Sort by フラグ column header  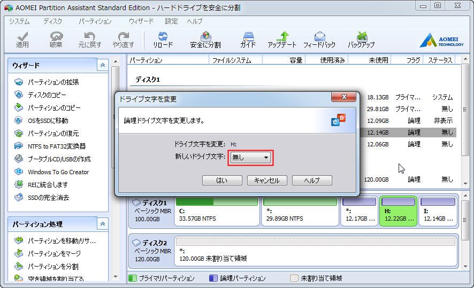click(407, 60)
